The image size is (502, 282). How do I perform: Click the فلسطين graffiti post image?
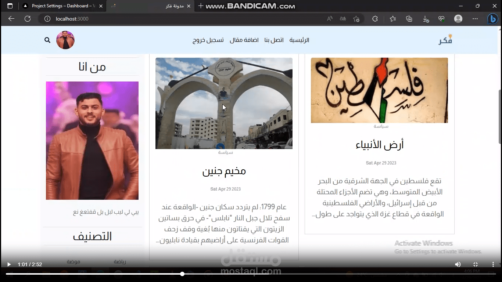pos(379,90)
